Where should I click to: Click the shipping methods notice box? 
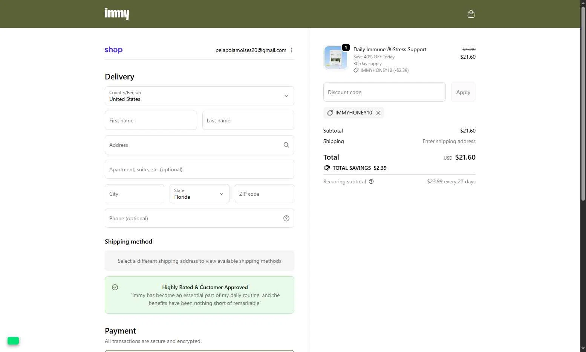click(x=199, y=261)
